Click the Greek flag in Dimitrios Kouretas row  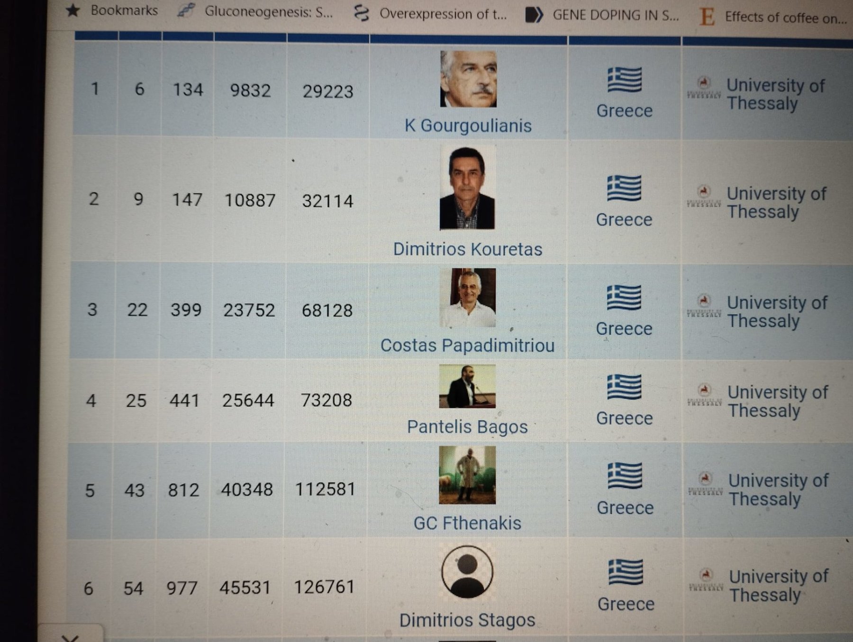coord(624,188)
